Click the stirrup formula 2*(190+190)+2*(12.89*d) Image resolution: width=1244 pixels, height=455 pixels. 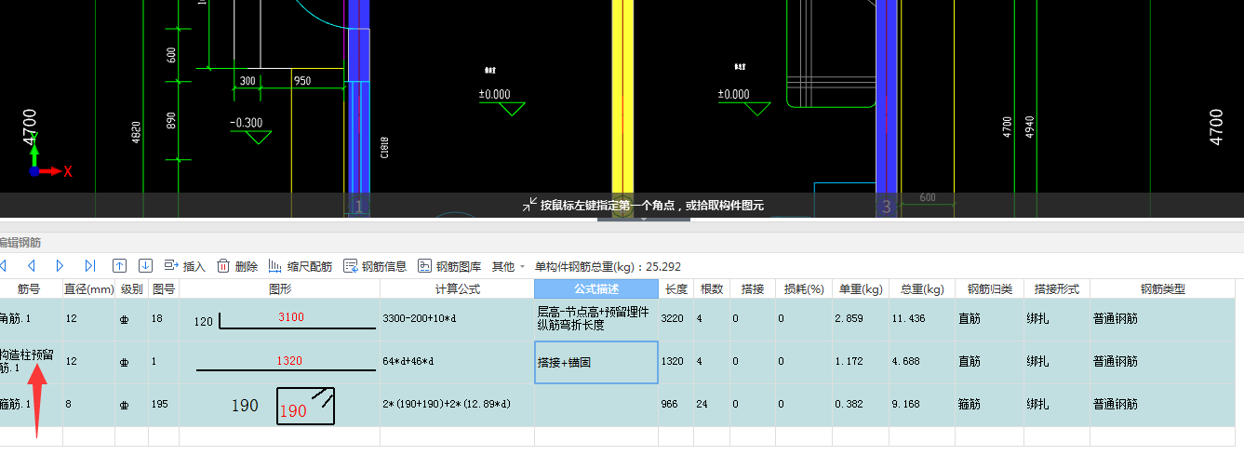(457, 405)
